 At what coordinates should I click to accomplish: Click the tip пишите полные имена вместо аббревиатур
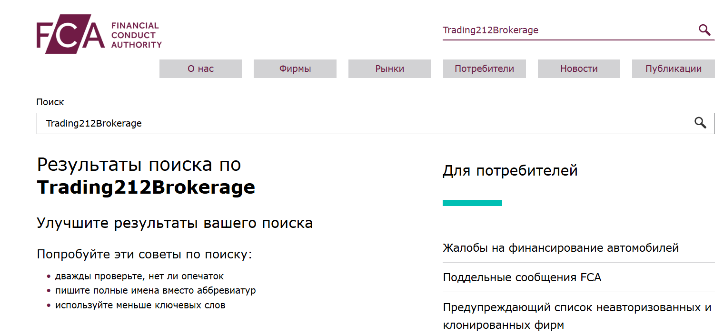coord(156,290)
